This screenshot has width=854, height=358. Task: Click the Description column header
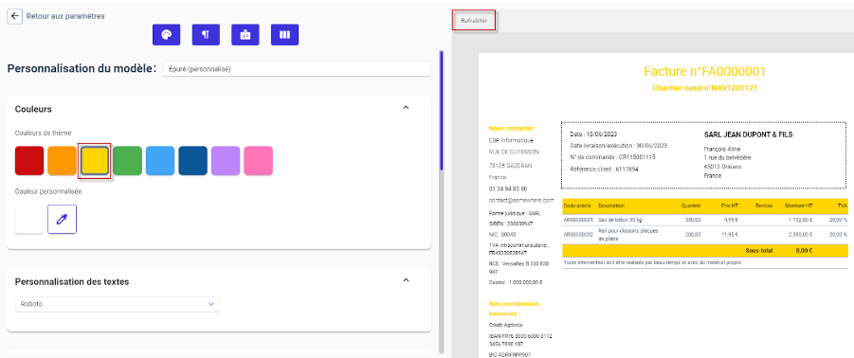(x=611, y=206)
